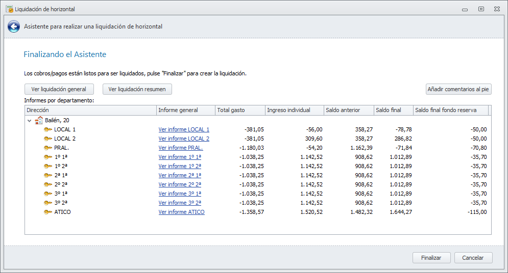Click Añadir comentarios al pie button
Viewport: 508px width, 273px height.
458,89
